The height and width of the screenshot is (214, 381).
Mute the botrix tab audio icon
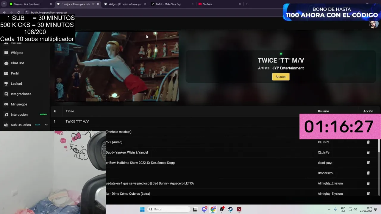pyautogui.click(x=93, y=4)
